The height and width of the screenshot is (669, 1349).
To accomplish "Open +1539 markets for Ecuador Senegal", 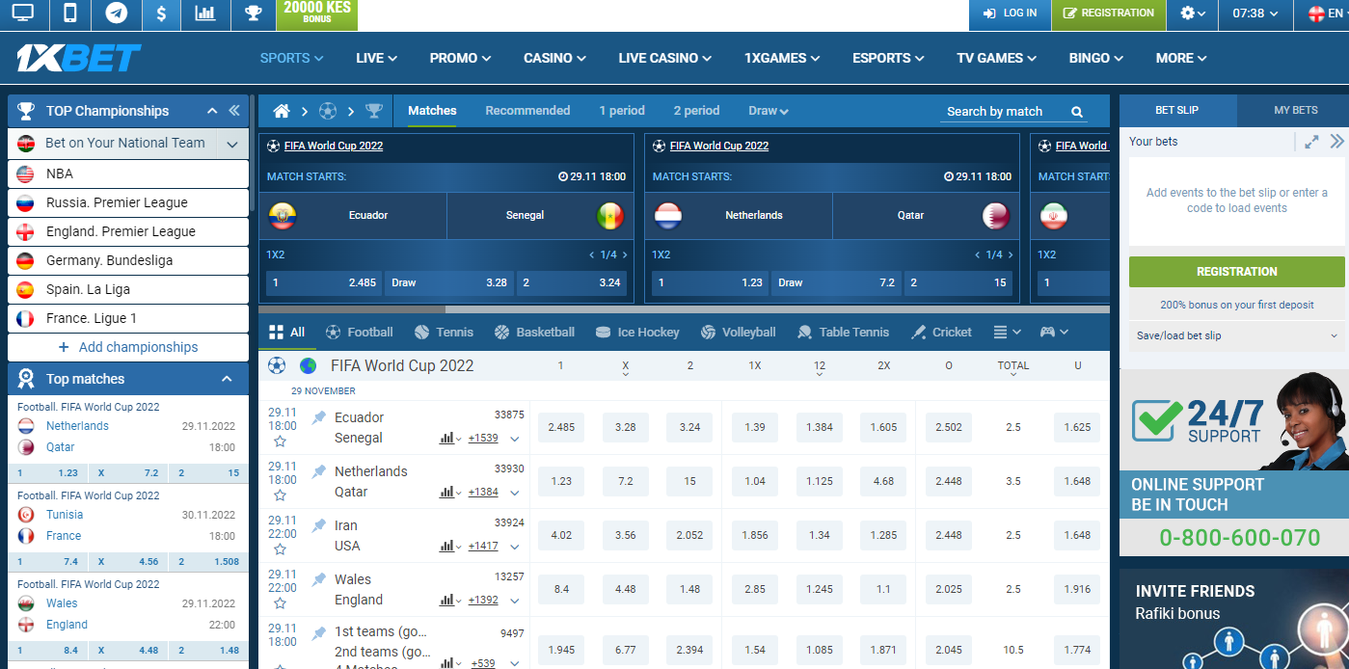I will [x=483, y=439].
